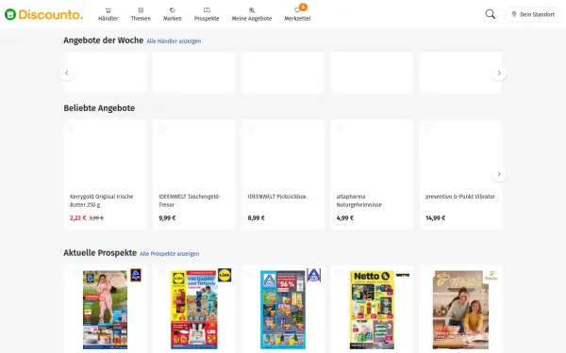Open the Themen menu
Viewport: 566px width, 353px height.
click(141, 14)
